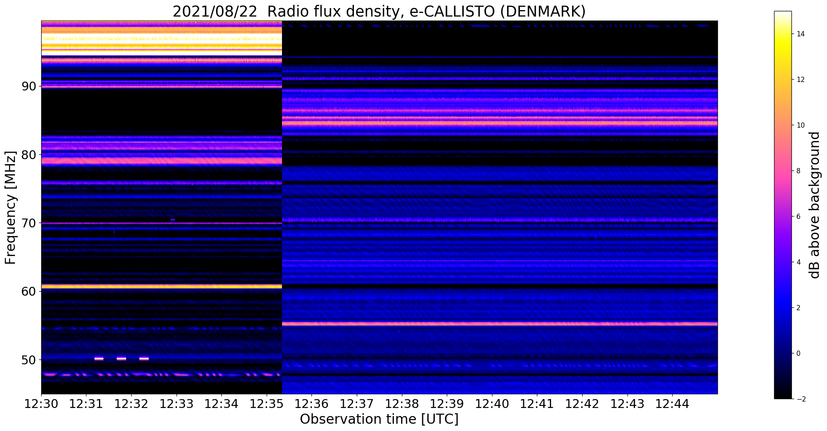This screenshot has height=431, width=827.
Task: Click the bright orange band near 55 MHz
Action: pyautogui.click(x=499, y=324)
